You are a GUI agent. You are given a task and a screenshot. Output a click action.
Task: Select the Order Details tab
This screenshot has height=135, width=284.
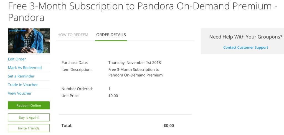click(x=111, y=35)
